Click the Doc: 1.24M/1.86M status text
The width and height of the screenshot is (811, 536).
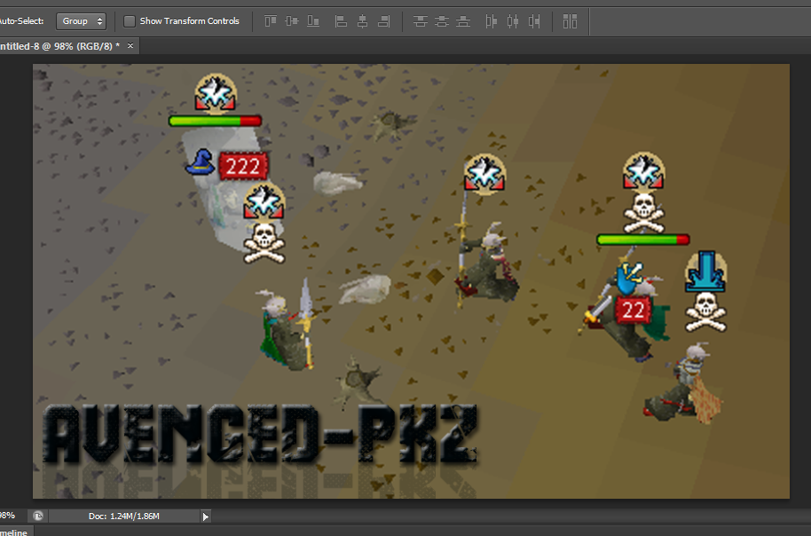[x=124, y=516]
